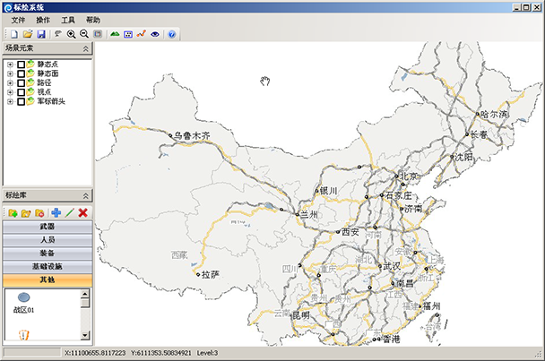Click the 拉萨 city label on map
The height and width of the screenshot is (361, 545).
point(211,275)
